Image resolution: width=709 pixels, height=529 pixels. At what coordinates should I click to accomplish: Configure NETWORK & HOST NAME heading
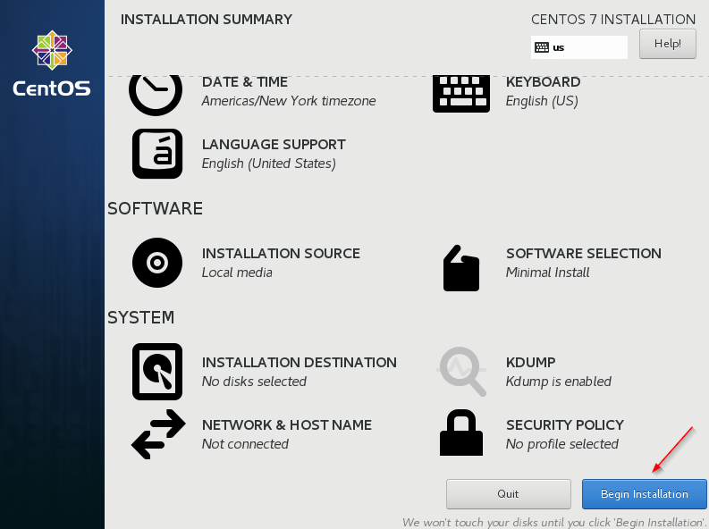(287, 425)
